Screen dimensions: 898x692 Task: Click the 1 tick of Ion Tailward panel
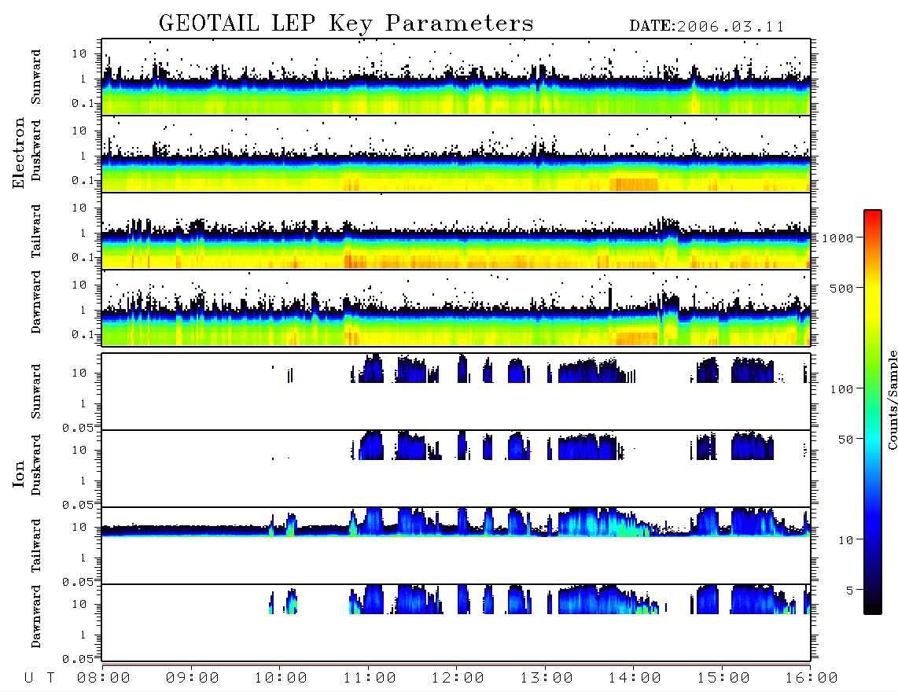tap(83, 558)
